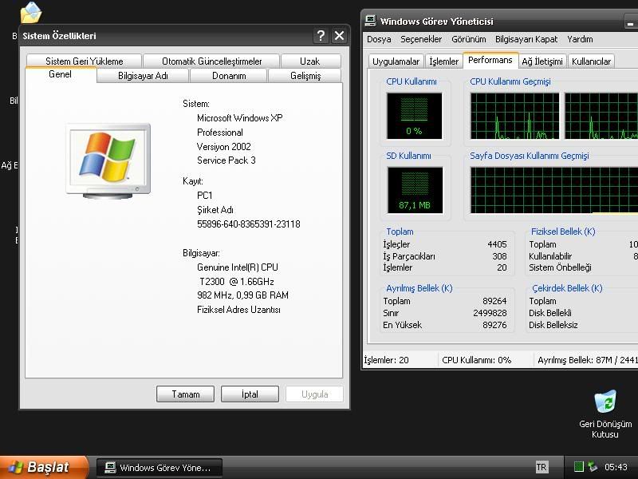Click the T2300 @ 1.66GHz text

click(x=236, y=282)
